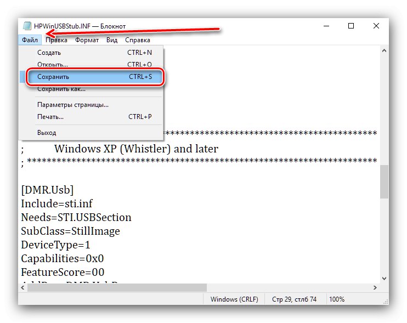The width and height of the screenshot is (407, 323).
Task: Click the line Include=sti.inf
Action: 56,203
